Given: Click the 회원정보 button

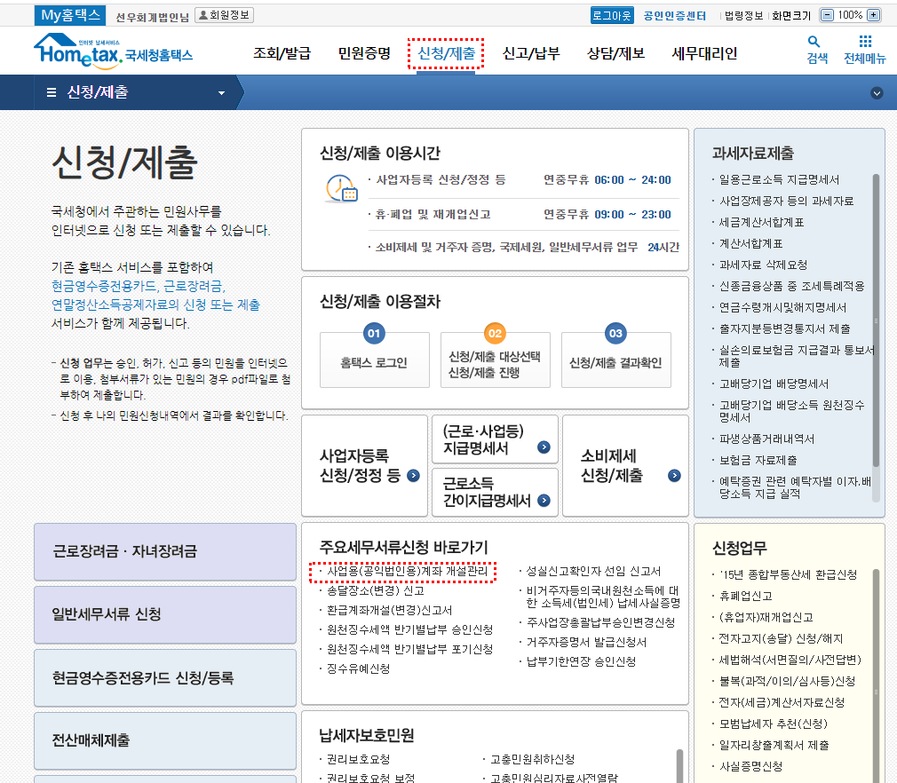Looking at the screenshot, I should [225, 15].
